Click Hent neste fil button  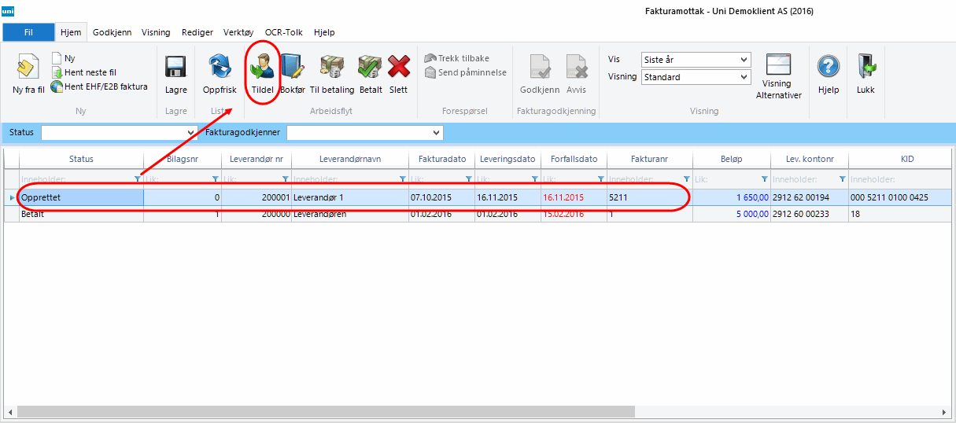[90, 72]
